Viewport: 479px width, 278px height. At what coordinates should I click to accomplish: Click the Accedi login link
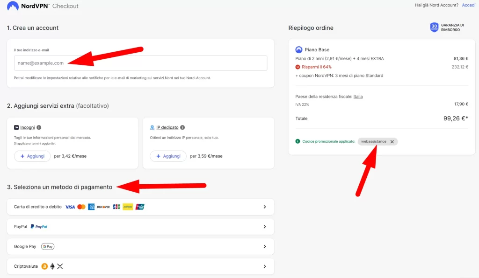pos(468,5)
